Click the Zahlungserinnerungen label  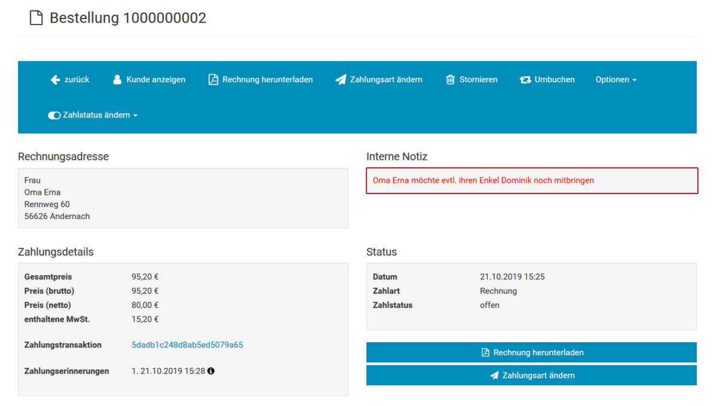(x=67, y=371)
